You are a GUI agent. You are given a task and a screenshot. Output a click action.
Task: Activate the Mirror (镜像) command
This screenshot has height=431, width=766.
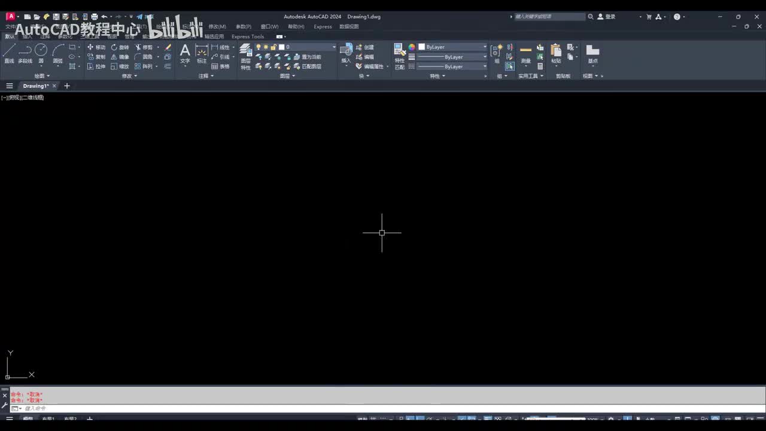tap(120, 57)
